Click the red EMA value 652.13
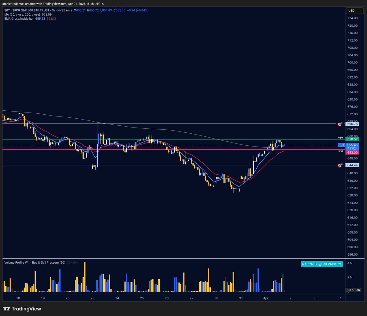367x316 pixels. [51, 19]
